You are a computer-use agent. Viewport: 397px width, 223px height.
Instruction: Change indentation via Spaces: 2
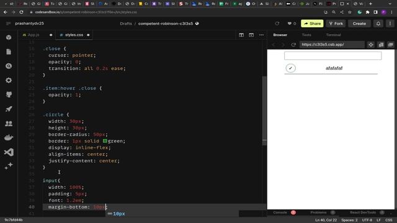click(349, 220)
